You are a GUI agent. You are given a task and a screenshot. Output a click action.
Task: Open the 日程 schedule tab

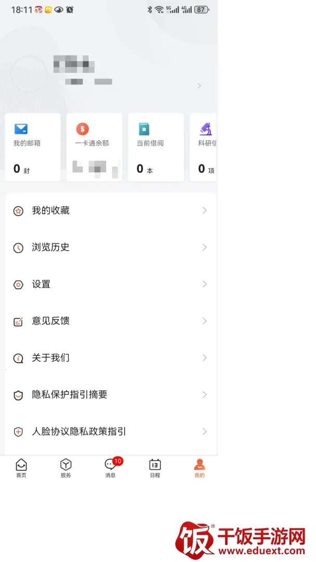point(155,468)
